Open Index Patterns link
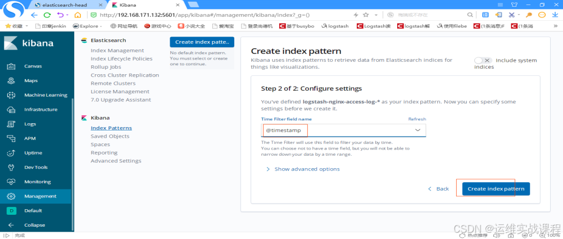Viewport: 563px width, 239px height. coord(111,128)
